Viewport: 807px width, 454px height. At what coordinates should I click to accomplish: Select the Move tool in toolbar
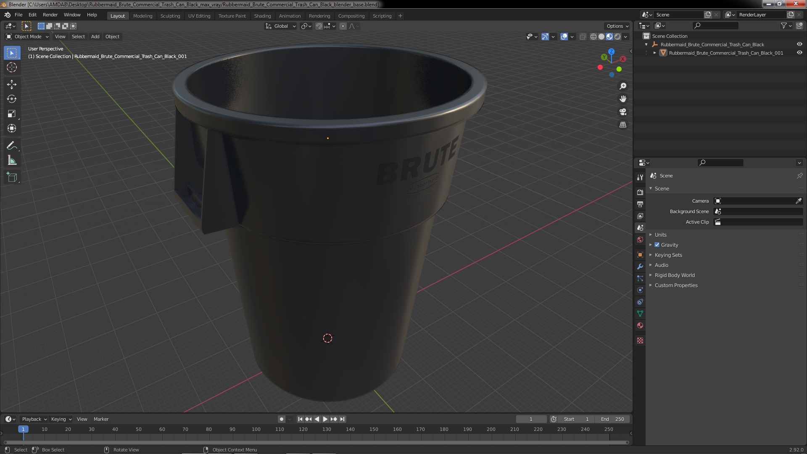12,84
